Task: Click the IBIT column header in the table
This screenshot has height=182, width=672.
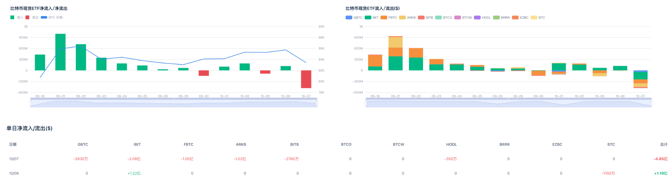Action: pyautogui.click(x=137, y=144)
